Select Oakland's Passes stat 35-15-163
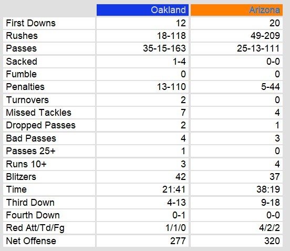Viewport: 290px width, 251px height. click(164, 48)
